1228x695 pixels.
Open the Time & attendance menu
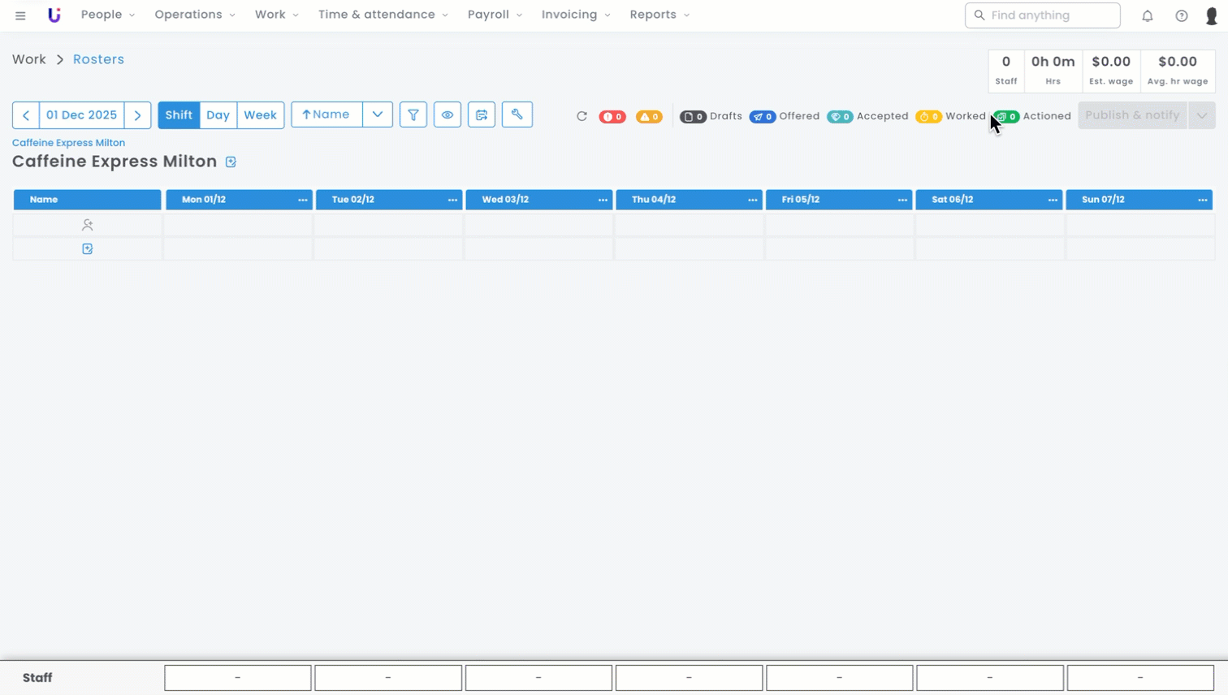click(x=383, y=15)
